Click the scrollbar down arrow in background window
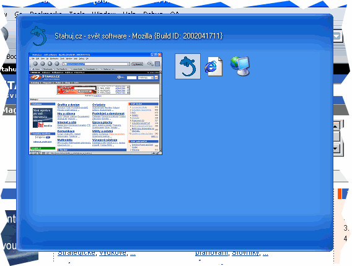This screenshot has width=352, height=266. 337,149
